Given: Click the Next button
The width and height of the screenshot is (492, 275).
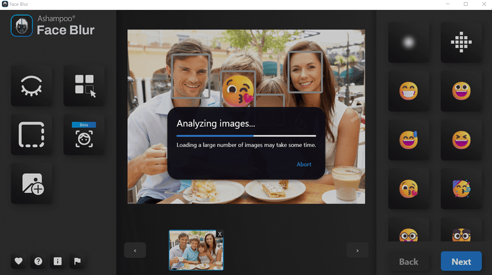Looking at the screenshot, I should [461, 261].
